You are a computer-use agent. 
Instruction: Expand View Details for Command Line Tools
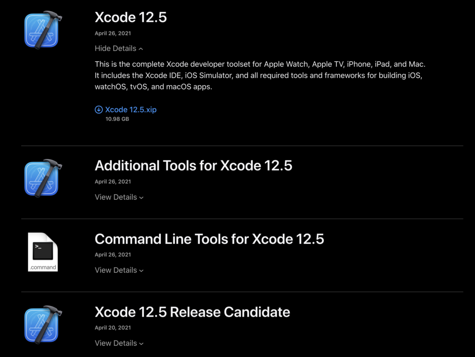point(119,270)
